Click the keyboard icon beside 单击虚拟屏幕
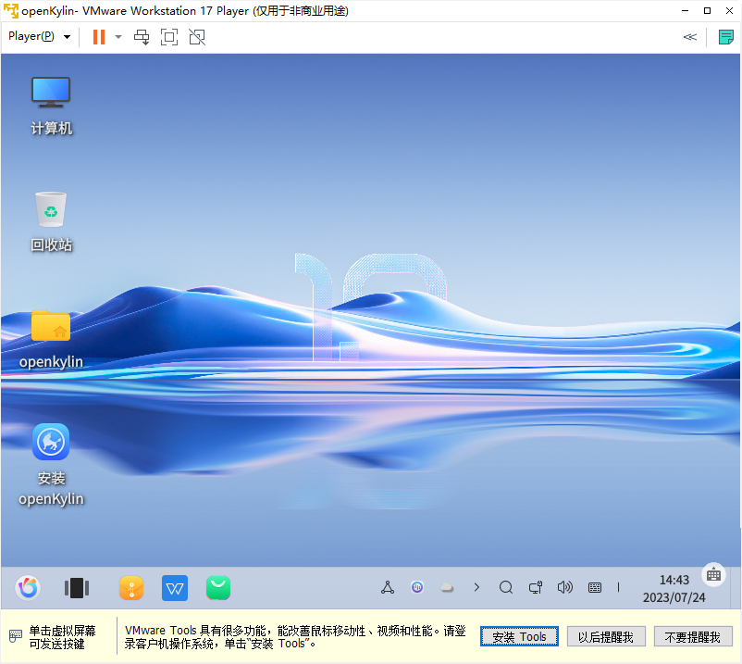The image size is (742, 664). 16,636
